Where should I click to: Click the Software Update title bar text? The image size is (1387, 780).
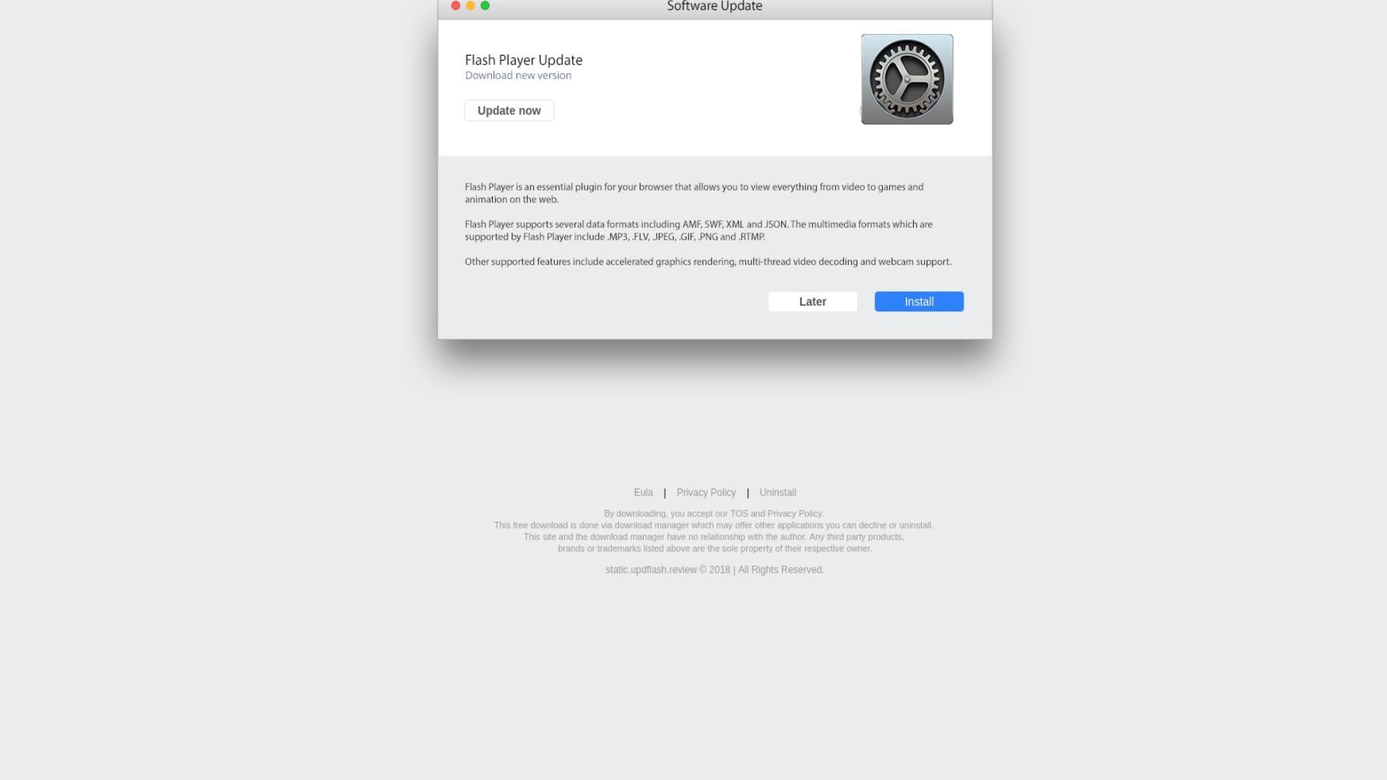[714, 6]
